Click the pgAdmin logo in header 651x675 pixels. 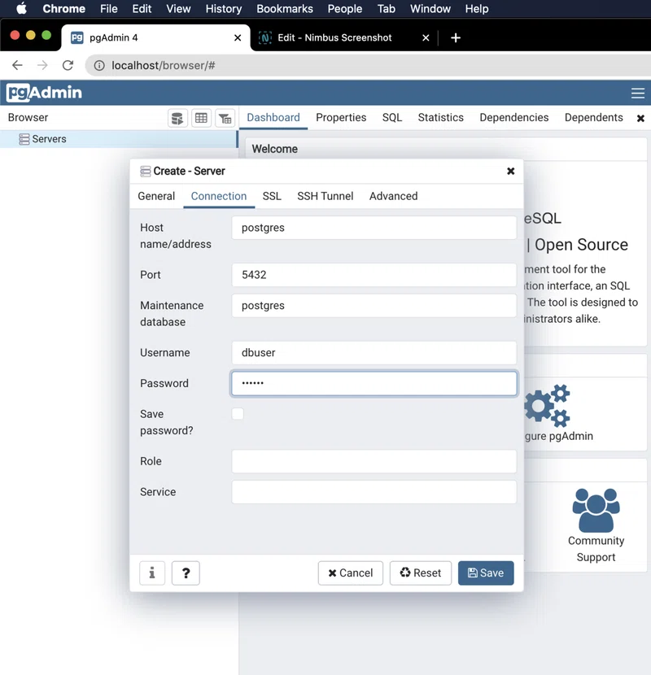coord(44,93)
